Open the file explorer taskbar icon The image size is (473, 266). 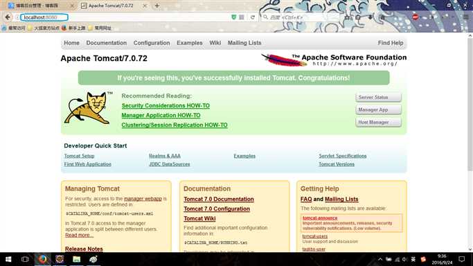click(76, 259)
